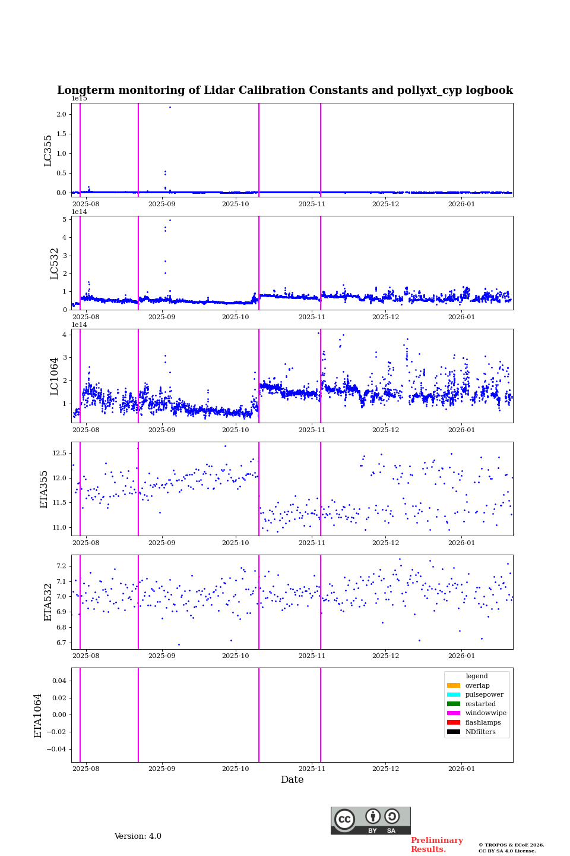Click the "Preliminary Results." red text

tap(436, 845)
